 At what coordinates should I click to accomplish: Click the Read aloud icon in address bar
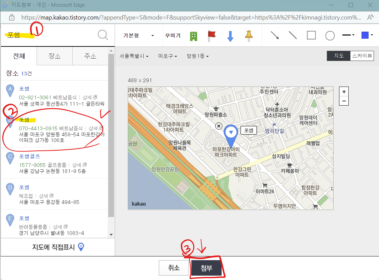(370, 17)
